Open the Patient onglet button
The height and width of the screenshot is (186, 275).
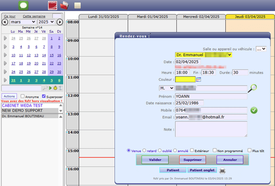coord(202,170)
